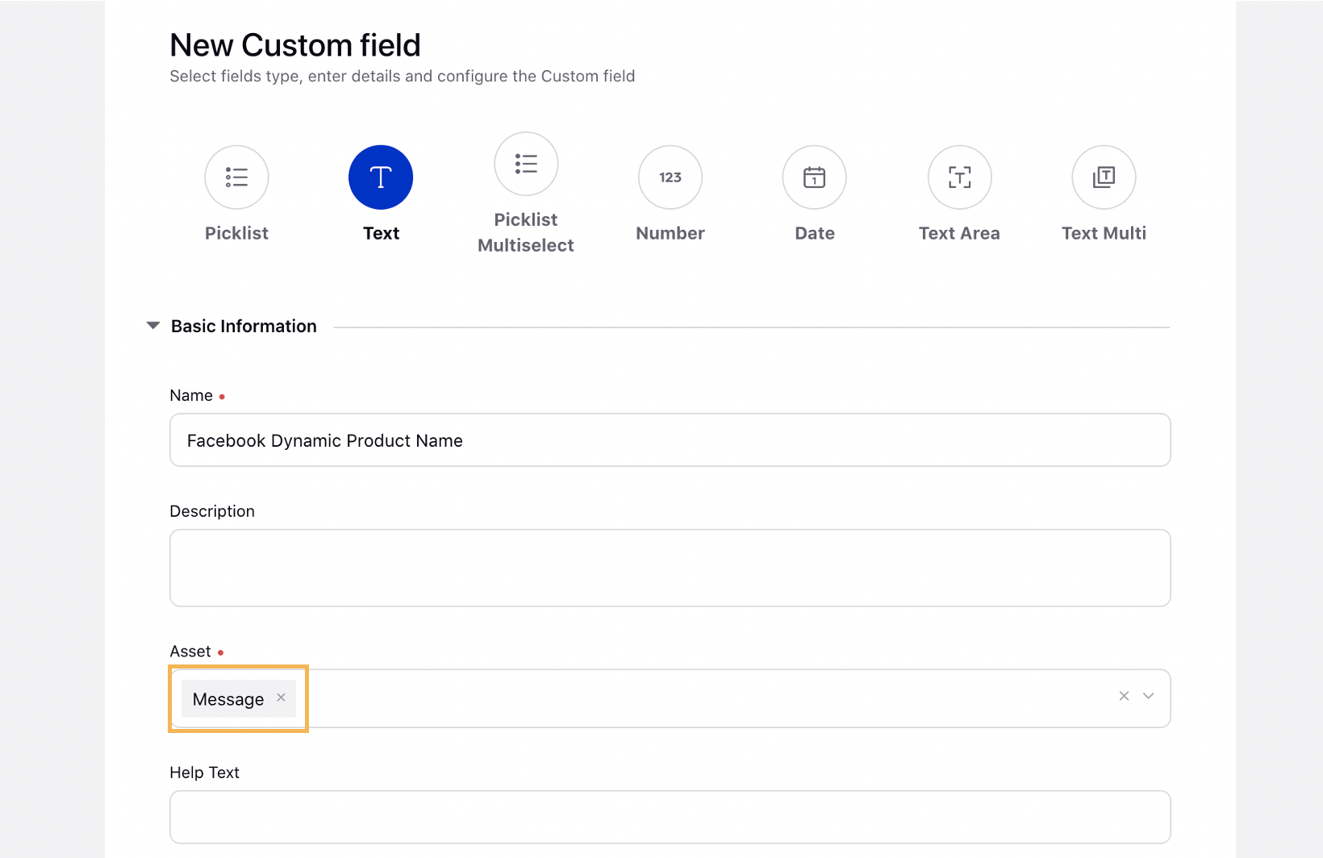This screenshot has width=1323, height=858.
Task: Click the blue Text type icon
Action: tap(381, 177)
